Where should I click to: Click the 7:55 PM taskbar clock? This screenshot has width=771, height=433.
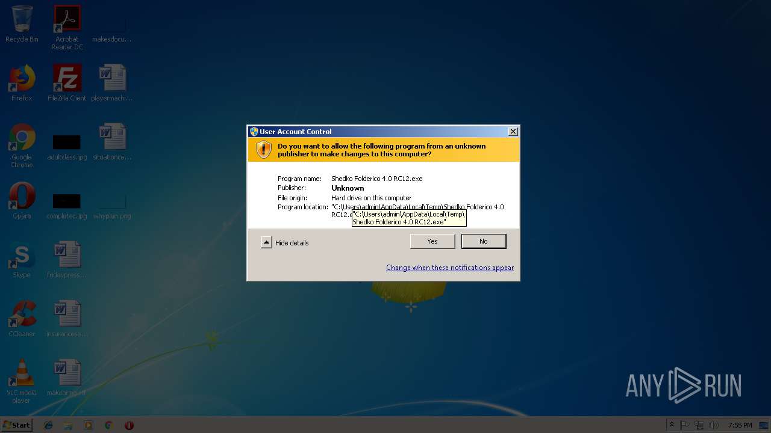pos(740,425)
